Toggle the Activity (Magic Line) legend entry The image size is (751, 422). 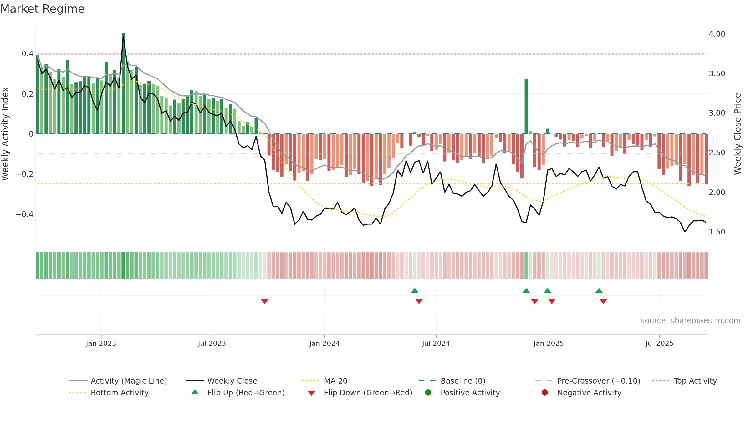click(118, 381)
